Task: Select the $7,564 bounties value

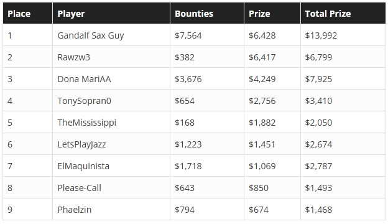Action: click(188, 35)
